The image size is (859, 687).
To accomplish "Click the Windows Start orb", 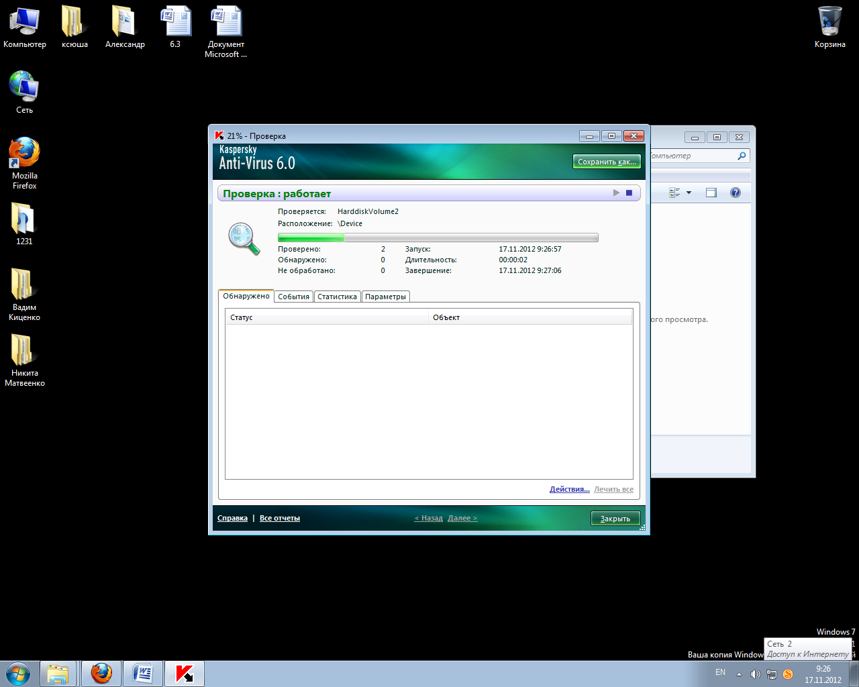I will (x=18, y=673).
